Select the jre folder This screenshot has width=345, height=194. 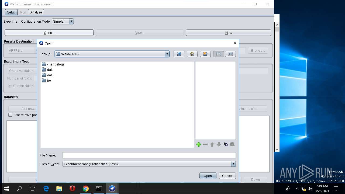click(46, 81)
